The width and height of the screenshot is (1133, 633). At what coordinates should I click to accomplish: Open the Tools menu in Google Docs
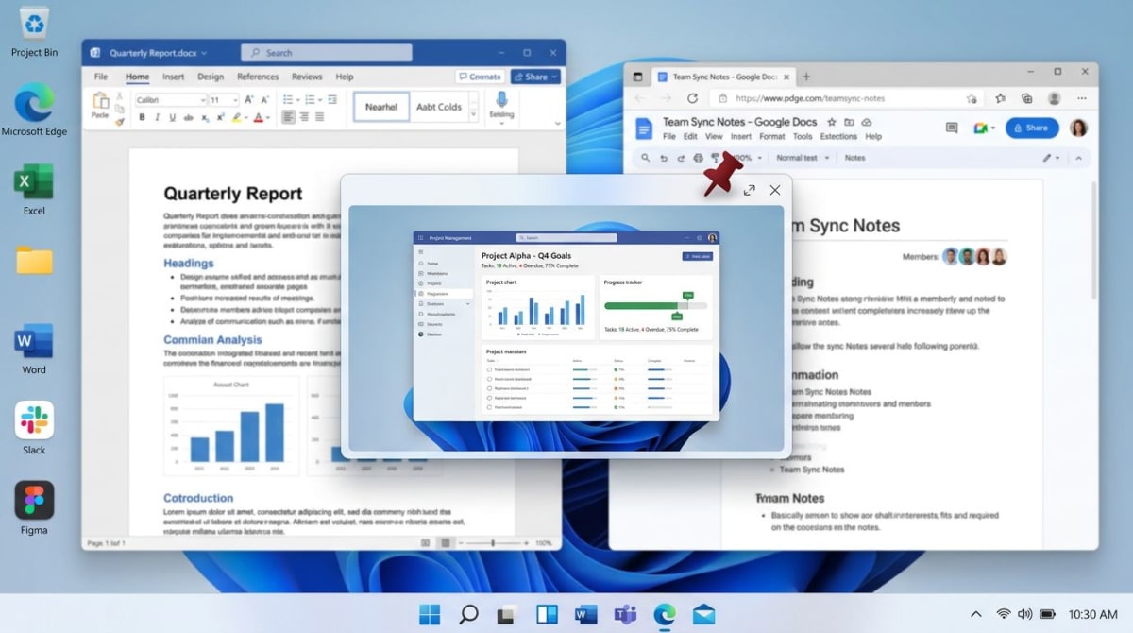tap(803, 136)
